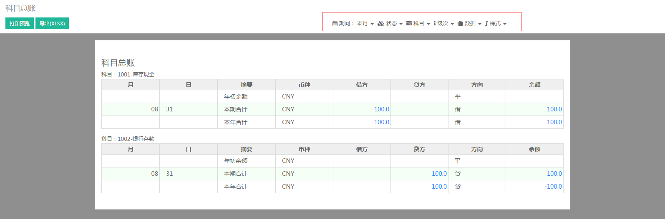Click the 借方 column header in 1001 table
Image resolution: width=665 pixels, height=219 pixels.
(362, 85)
